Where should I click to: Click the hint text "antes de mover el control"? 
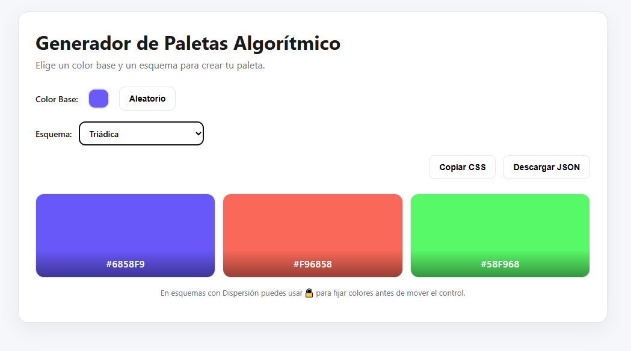(419, 293)
